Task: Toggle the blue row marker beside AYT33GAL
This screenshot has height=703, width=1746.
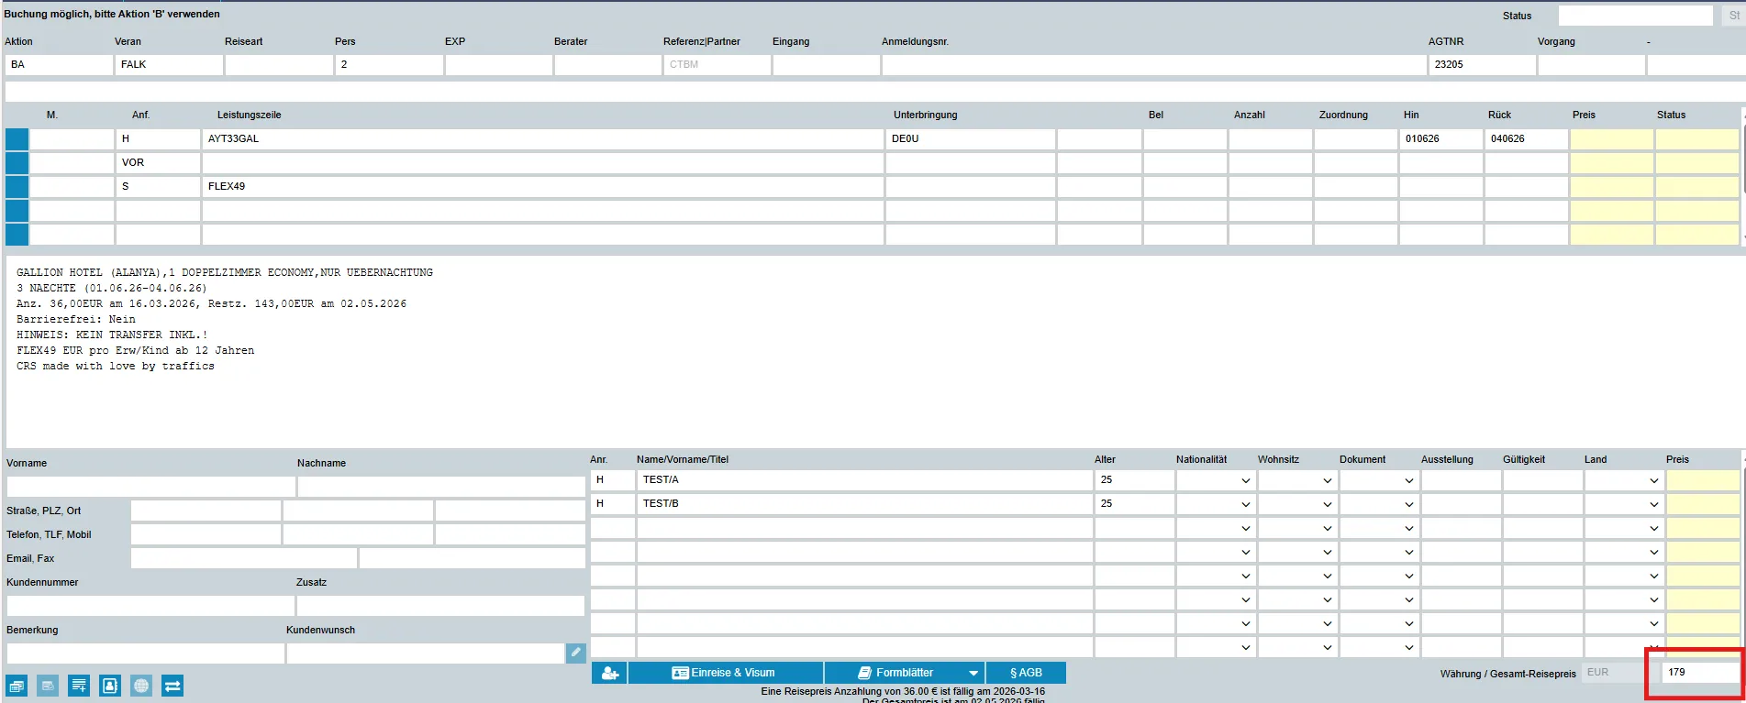Action: (x=17, y=139)
